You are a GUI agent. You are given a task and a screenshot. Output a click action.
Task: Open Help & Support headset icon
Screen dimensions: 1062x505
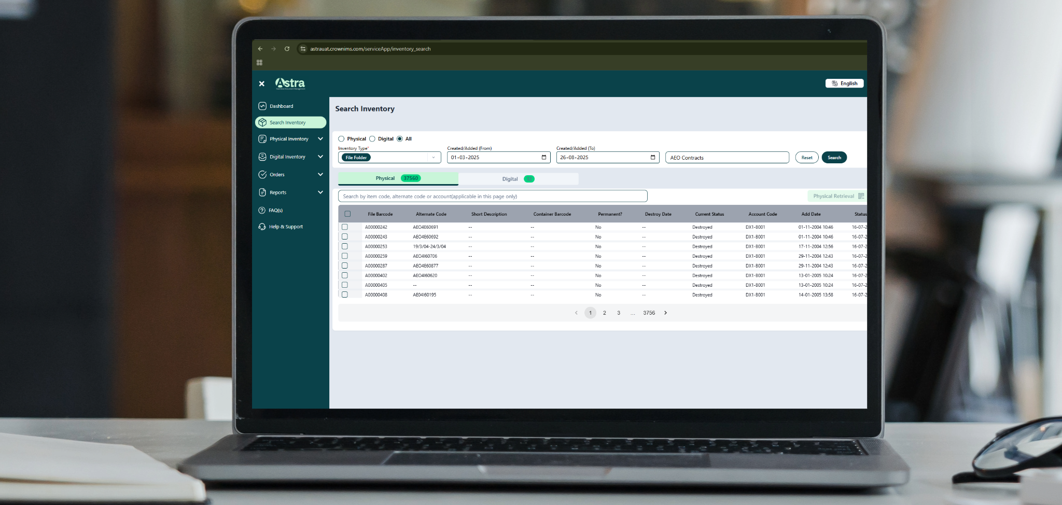tap(262, 227)
